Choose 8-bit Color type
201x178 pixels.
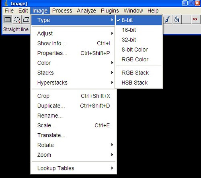pos(139,50)
